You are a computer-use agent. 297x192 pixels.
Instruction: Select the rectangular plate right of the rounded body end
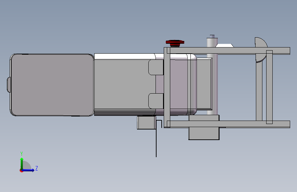204,84
